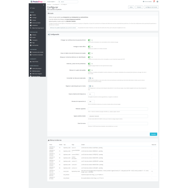
Task: Click the Espera máxima del bloqueo field
Action: tap(91, 94)
